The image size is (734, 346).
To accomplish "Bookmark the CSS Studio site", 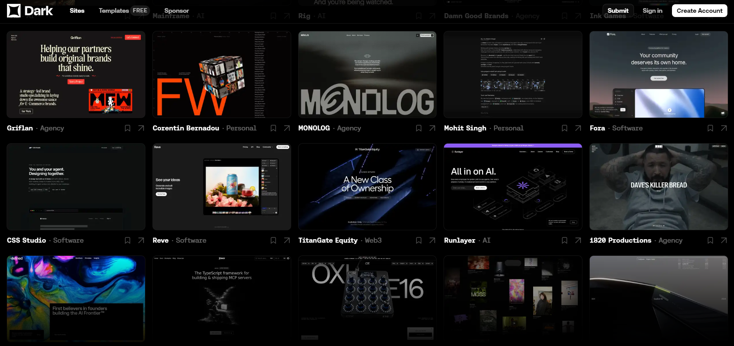I will tap(128, 240).
